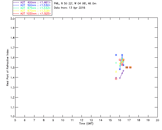The width and height of the screenshot is (162, 130).
Task: Click the site text 'PML, N 50 22', W 04 08', Alt 0m'
Action: point(75,4)
